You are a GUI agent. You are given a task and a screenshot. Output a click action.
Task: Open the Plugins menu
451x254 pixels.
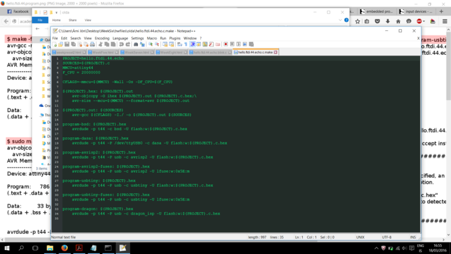coord(175,38)
